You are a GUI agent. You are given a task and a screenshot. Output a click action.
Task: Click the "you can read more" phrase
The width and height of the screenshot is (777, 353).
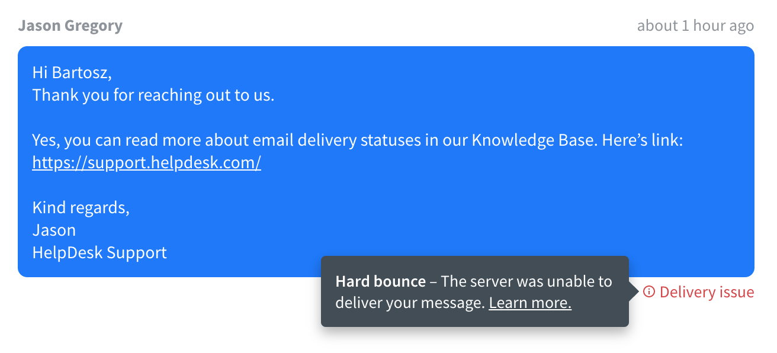click(x=131, y=140)
